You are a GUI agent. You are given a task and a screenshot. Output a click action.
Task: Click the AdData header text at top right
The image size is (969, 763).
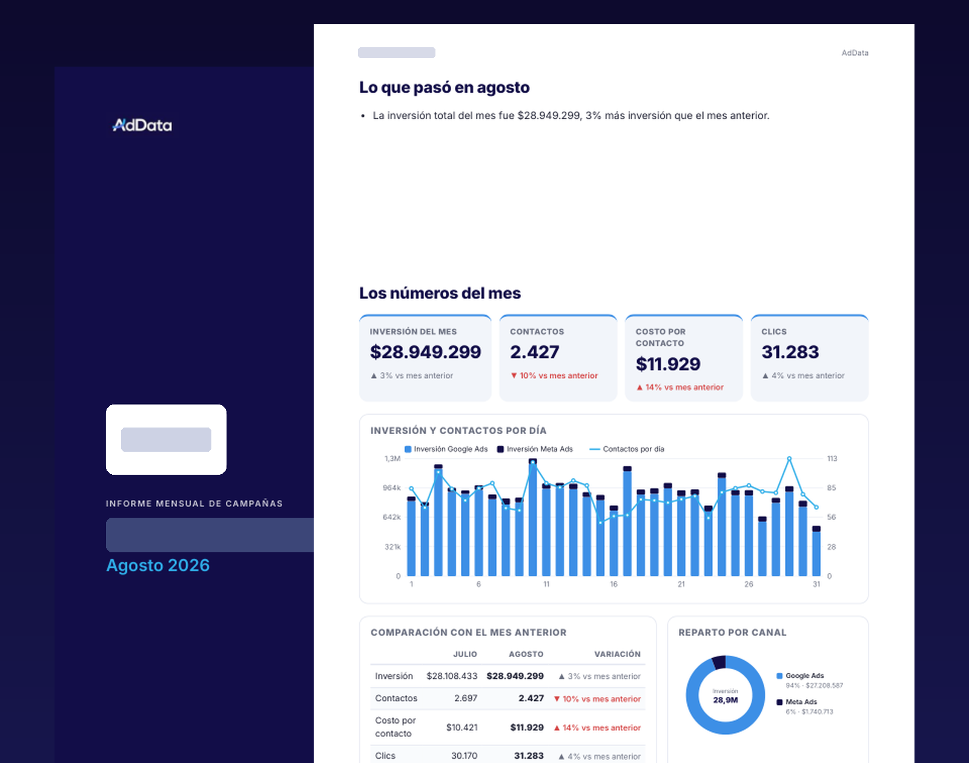pos(855,53)
